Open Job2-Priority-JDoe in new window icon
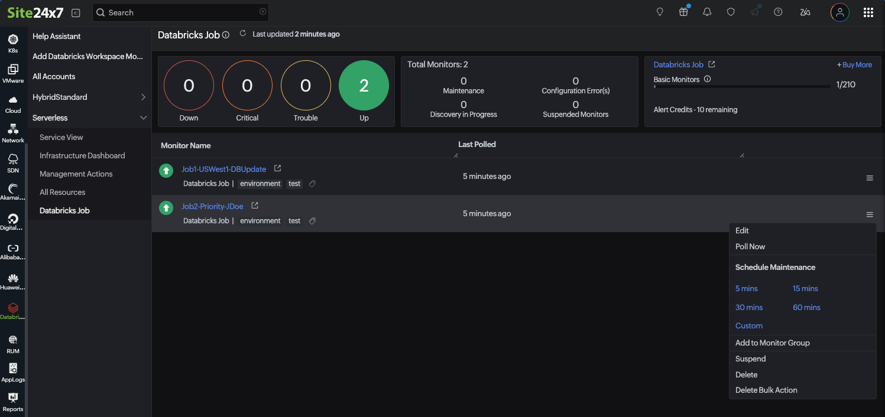 tap(255, 206)
